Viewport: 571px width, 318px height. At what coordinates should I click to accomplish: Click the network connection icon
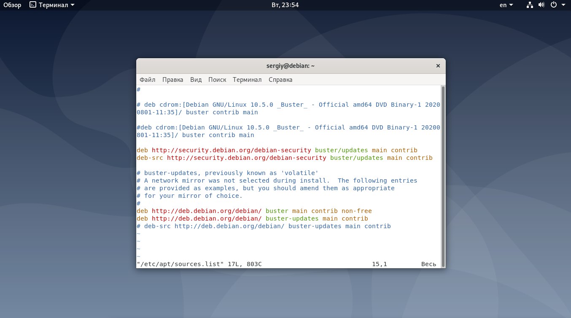[530, 5]
